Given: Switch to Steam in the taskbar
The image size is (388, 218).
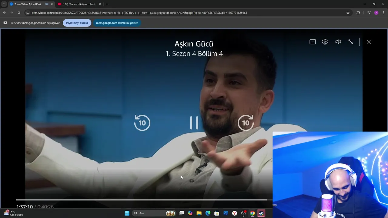Looking at the screenshot, I should [x=261, y=213].
